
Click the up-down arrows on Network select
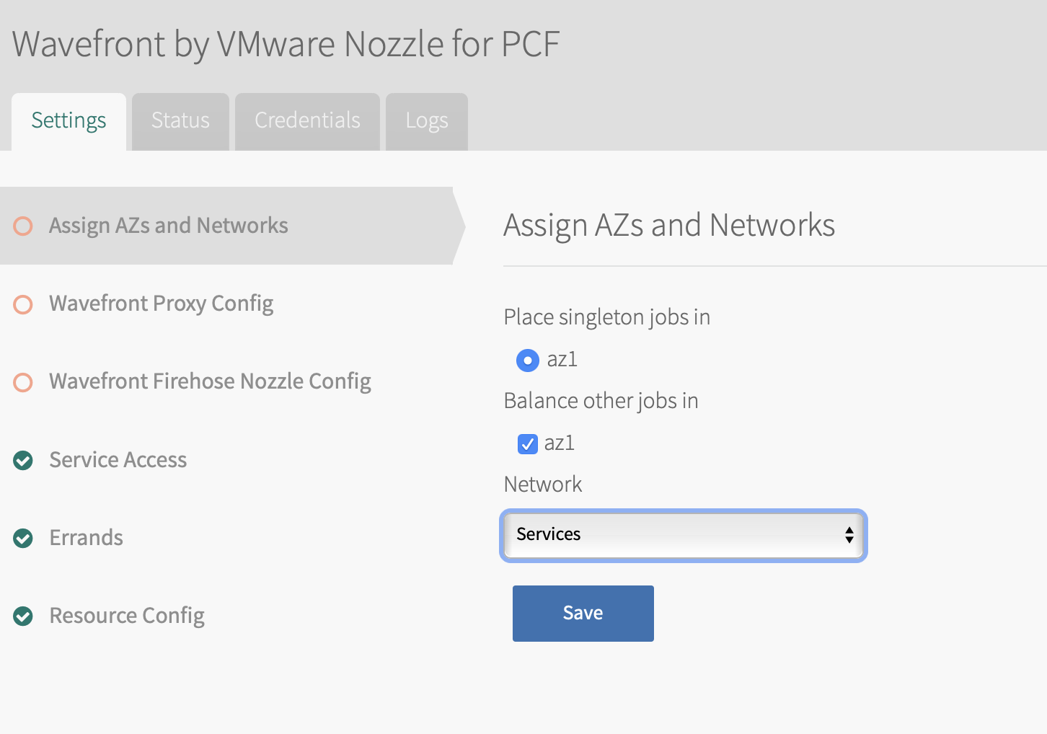click(849, 535)
